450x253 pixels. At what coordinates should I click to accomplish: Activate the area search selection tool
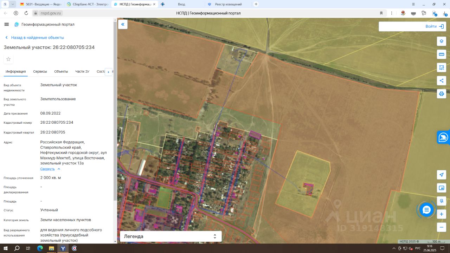click(x=442, y=67)
